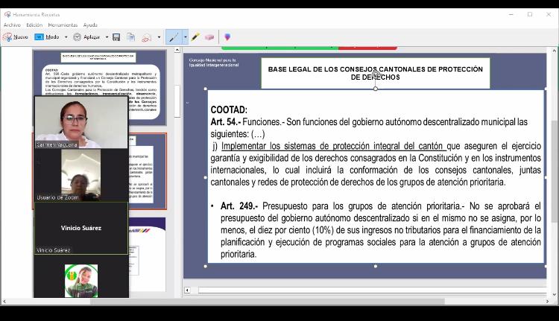The width and height of the screenshot is (559, 321).
Task: Click the Nuevo snip button
Action: (16, 37)
